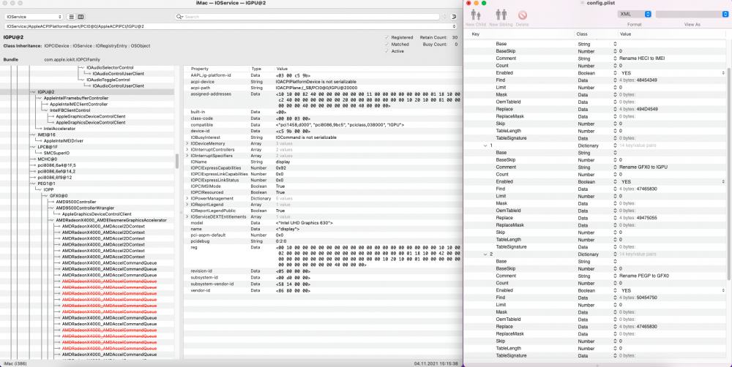
Task: Select the acpi-path property row
Action: coord(322,88)
